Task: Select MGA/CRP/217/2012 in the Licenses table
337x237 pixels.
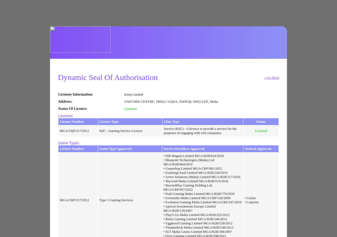Action: coord(74,131)
